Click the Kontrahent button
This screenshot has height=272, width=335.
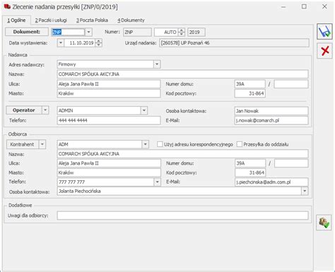click(x=23, y=144)
